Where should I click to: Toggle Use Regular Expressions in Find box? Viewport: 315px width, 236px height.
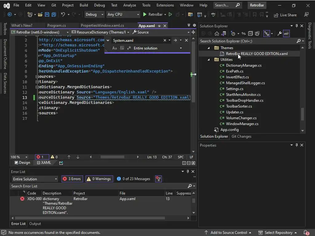[x=129, y=48]
